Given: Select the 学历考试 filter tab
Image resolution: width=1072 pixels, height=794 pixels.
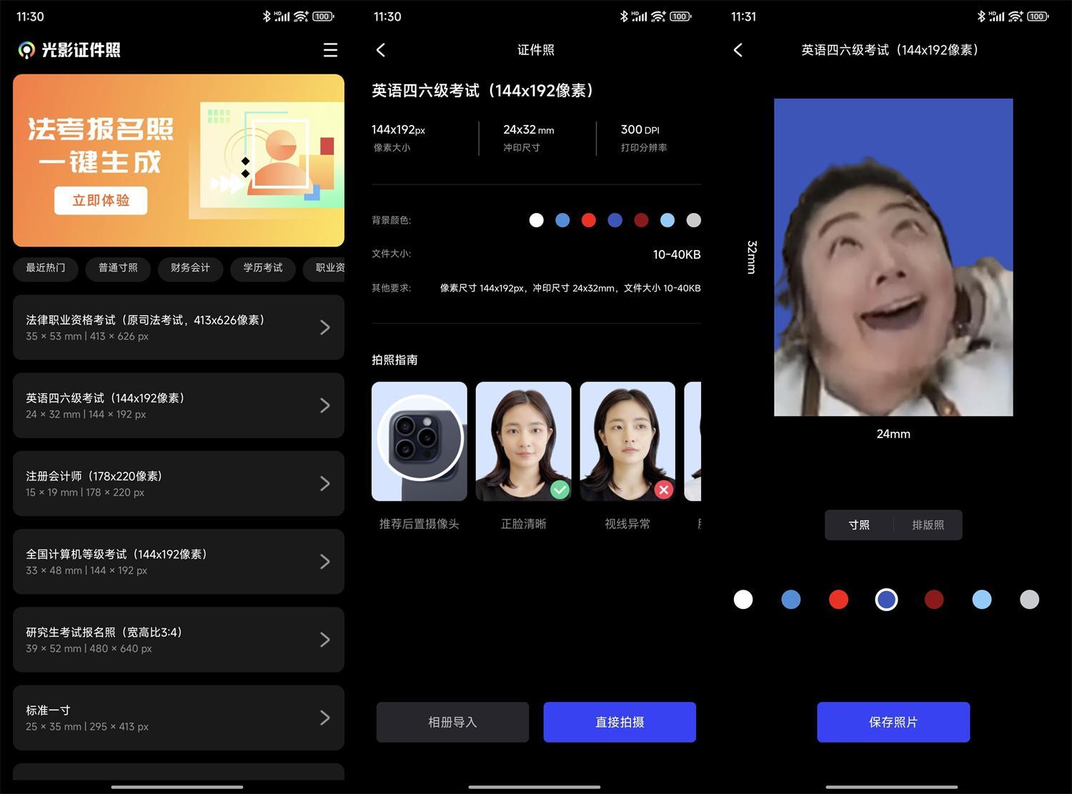Looking at the screenshot, I should 262,269.
